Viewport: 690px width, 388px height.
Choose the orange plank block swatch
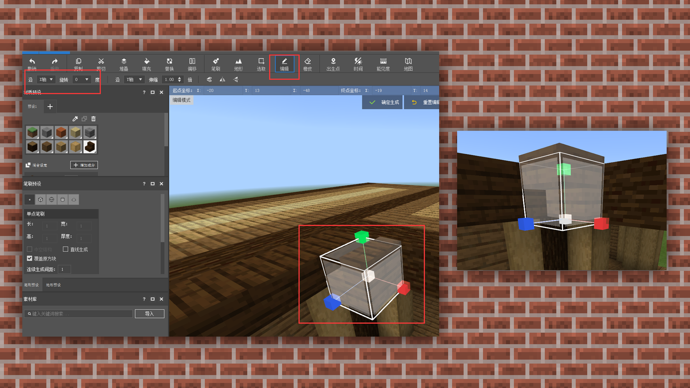[61, 133]
